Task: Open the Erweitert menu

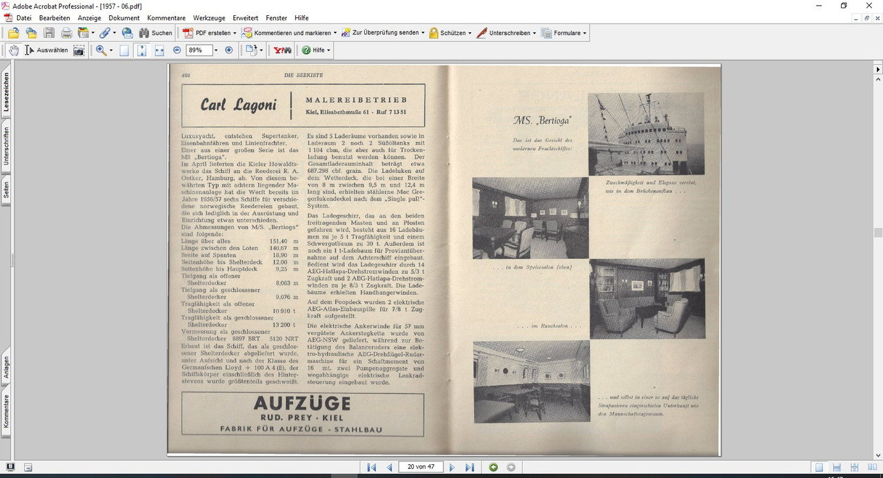Action: click(x=247, y=18)
